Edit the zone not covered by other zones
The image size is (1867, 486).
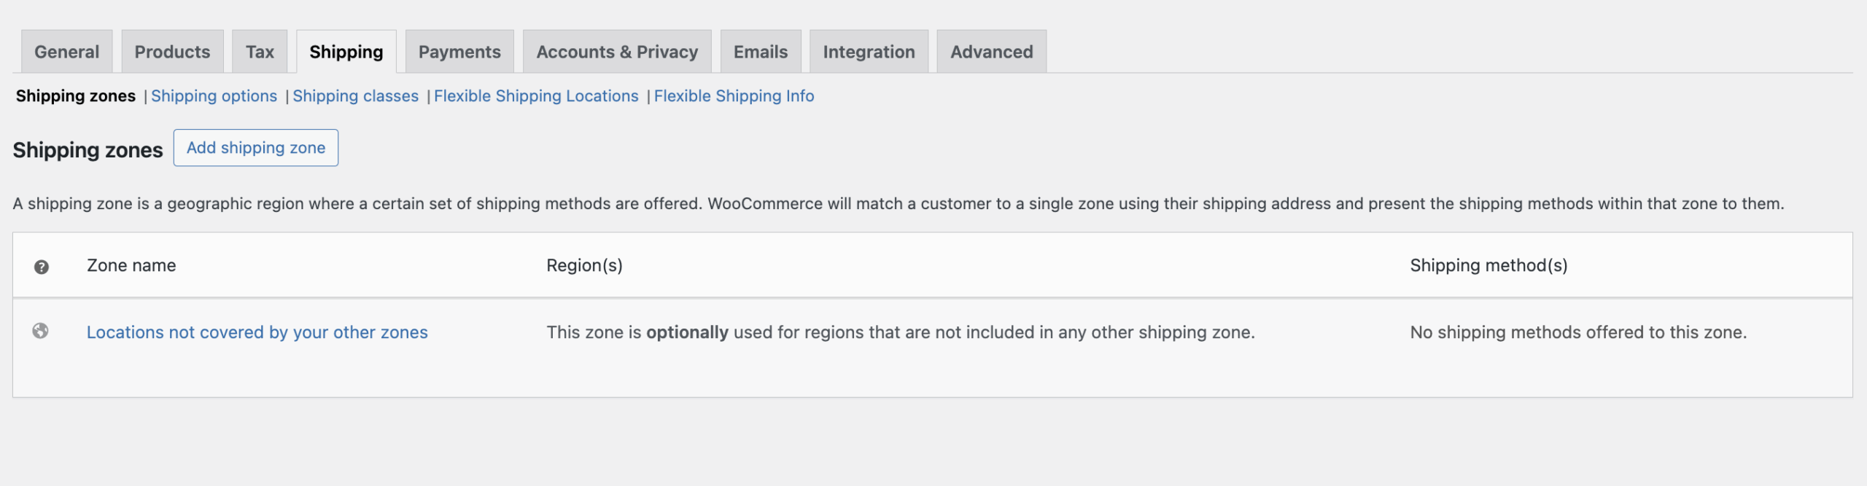coord(257,332)
